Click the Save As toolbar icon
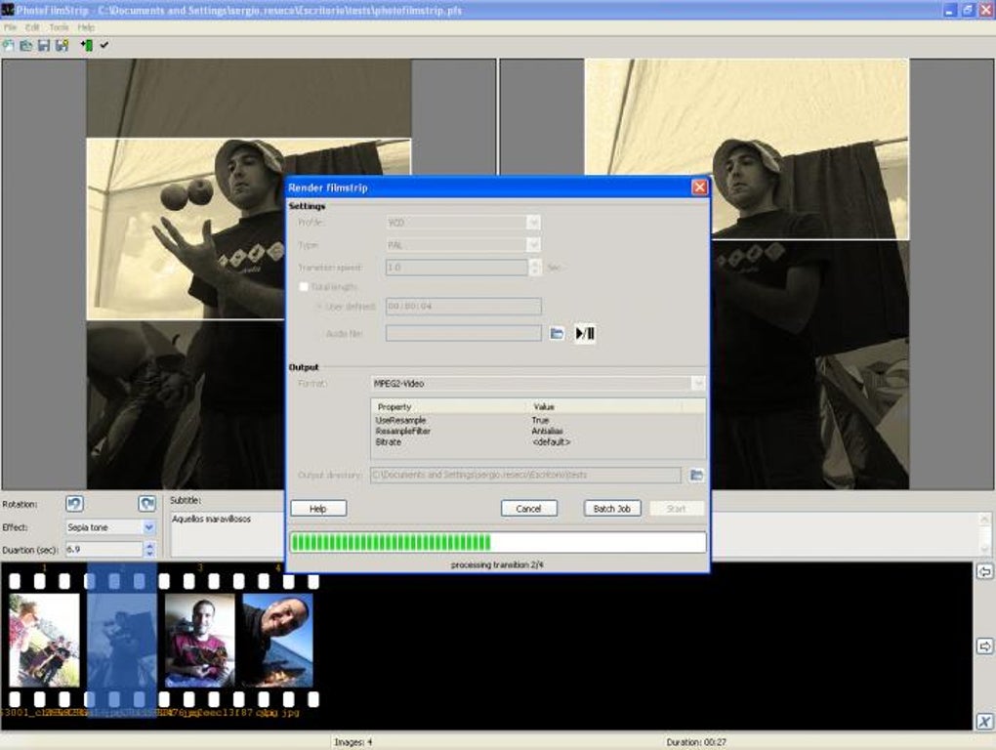This screenshot has height=750, width=996. coord(62,45)
